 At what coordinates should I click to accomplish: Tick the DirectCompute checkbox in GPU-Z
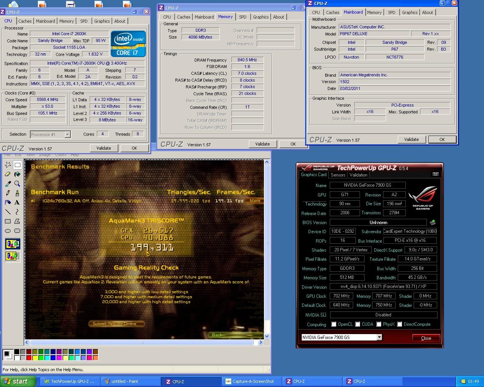[399, 324]
